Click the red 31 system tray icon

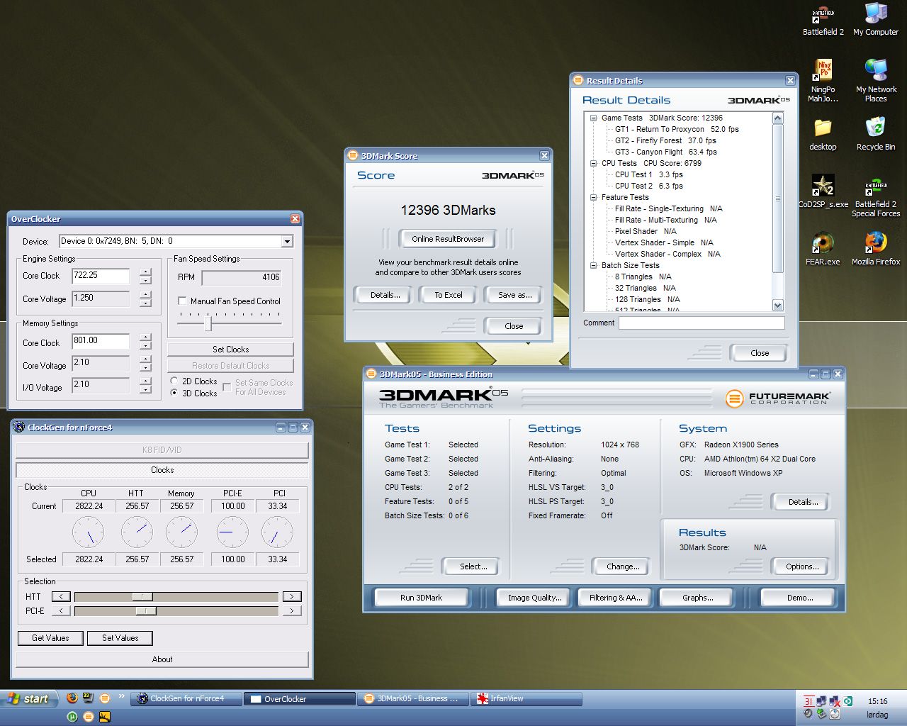808,700
